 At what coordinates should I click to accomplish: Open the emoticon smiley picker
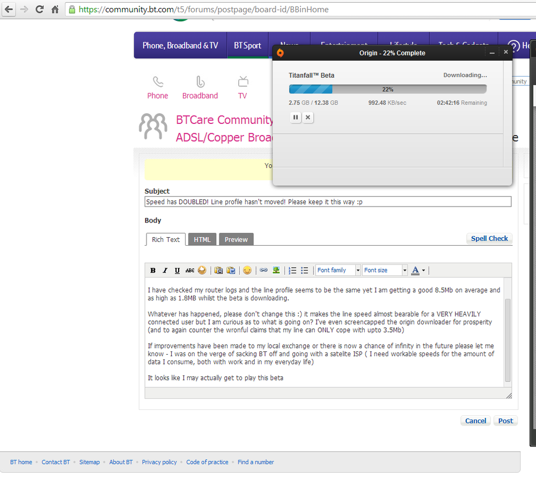click(x=247, y=270)
